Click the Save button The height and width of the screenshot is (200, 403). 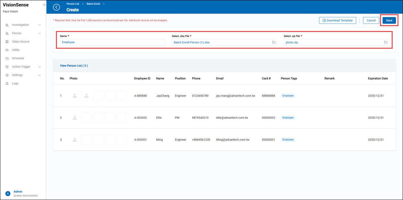[x=389, y=20]
